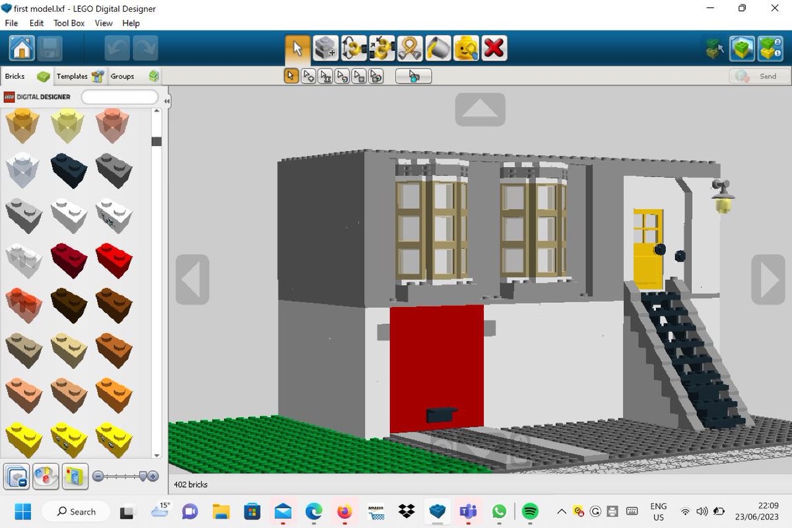Open Spotify from the taskbar

click(530, 511)
